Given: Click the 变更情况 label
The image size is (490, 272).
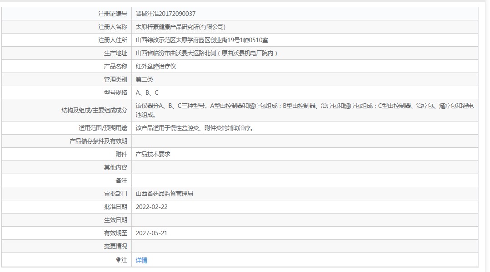Looking at the screenshot, I should pos(115,247).
